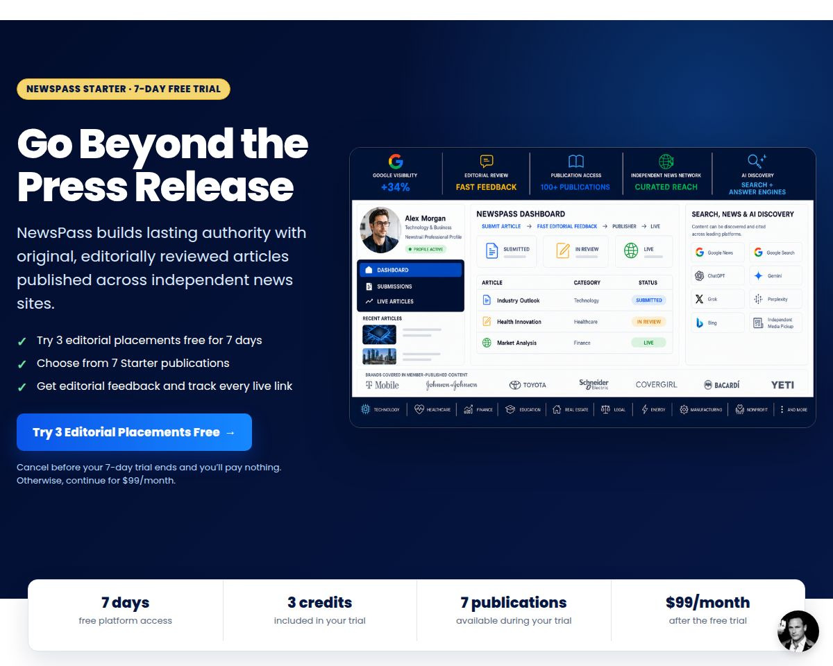Open the Market Analysis article row
The image size is (833, 666).
point(575,343)
